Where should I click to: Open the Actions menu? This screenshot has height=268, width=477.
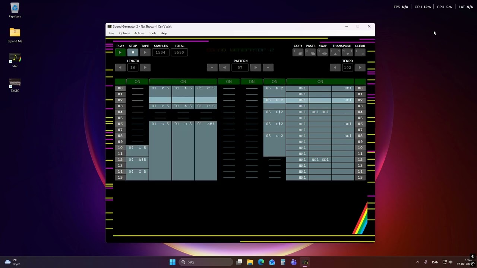click(x=139, y=33)
